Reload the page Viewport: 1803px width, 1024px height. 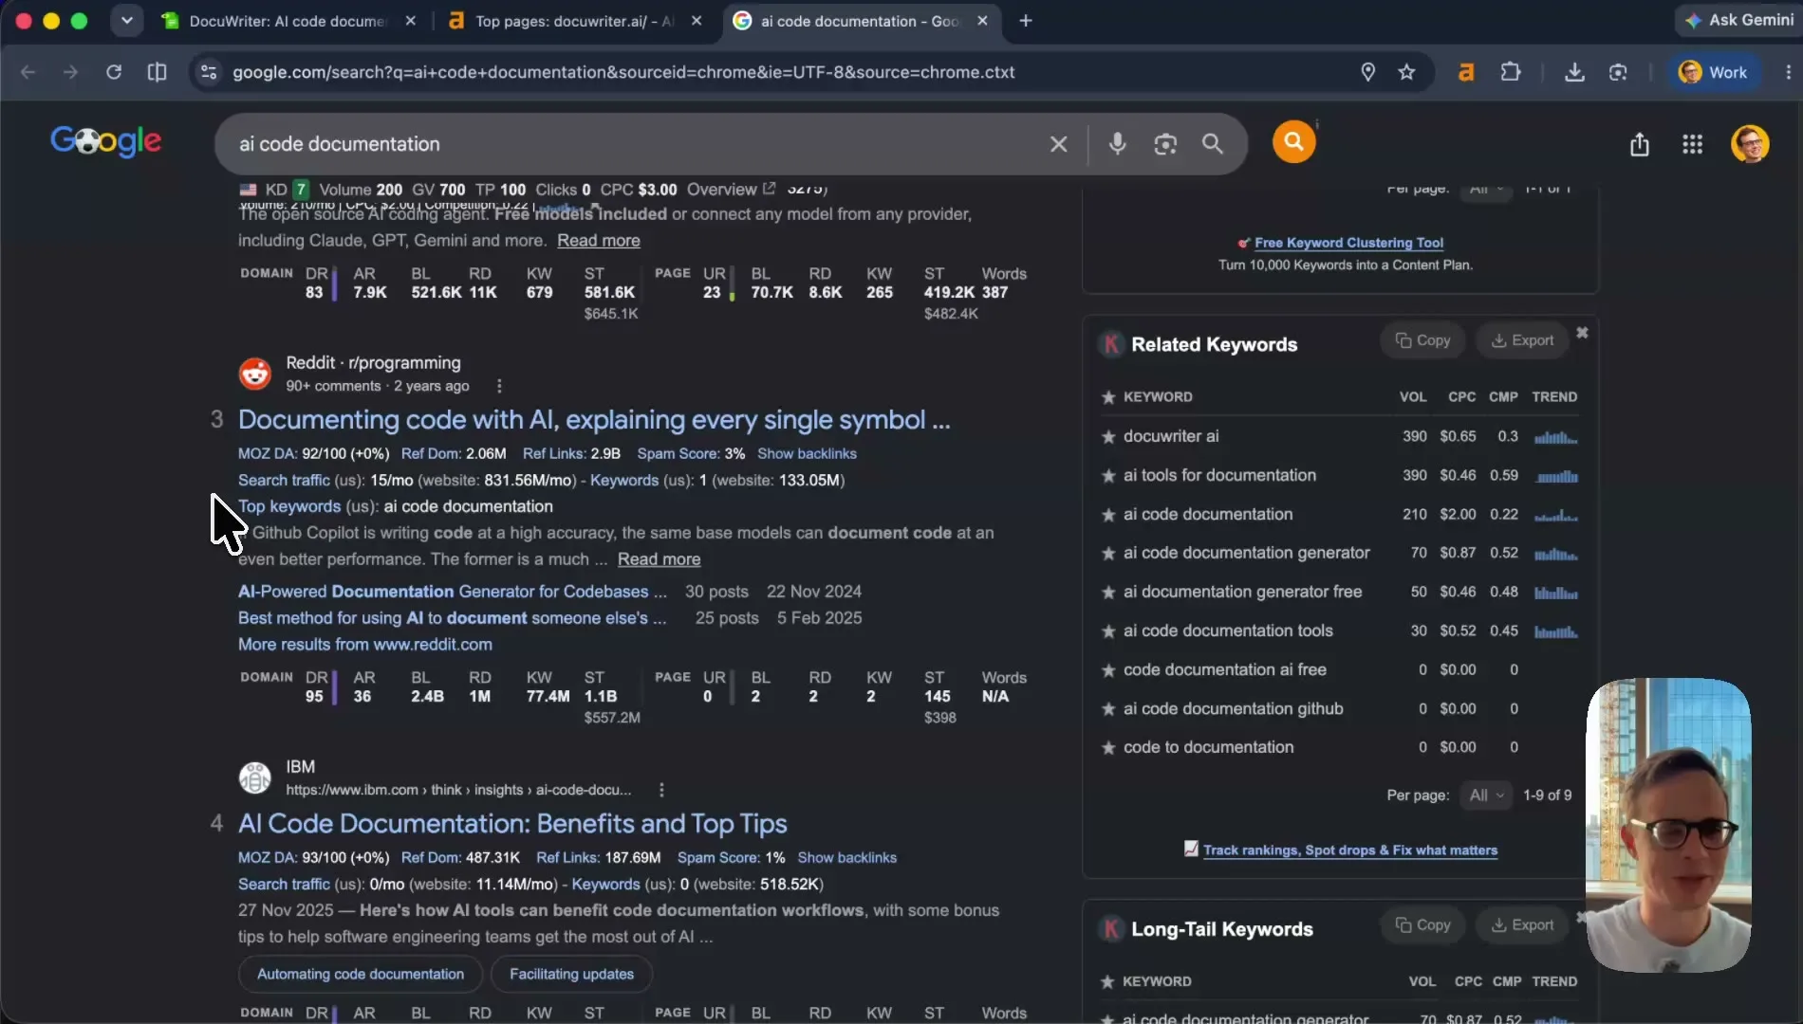(114, 72)
